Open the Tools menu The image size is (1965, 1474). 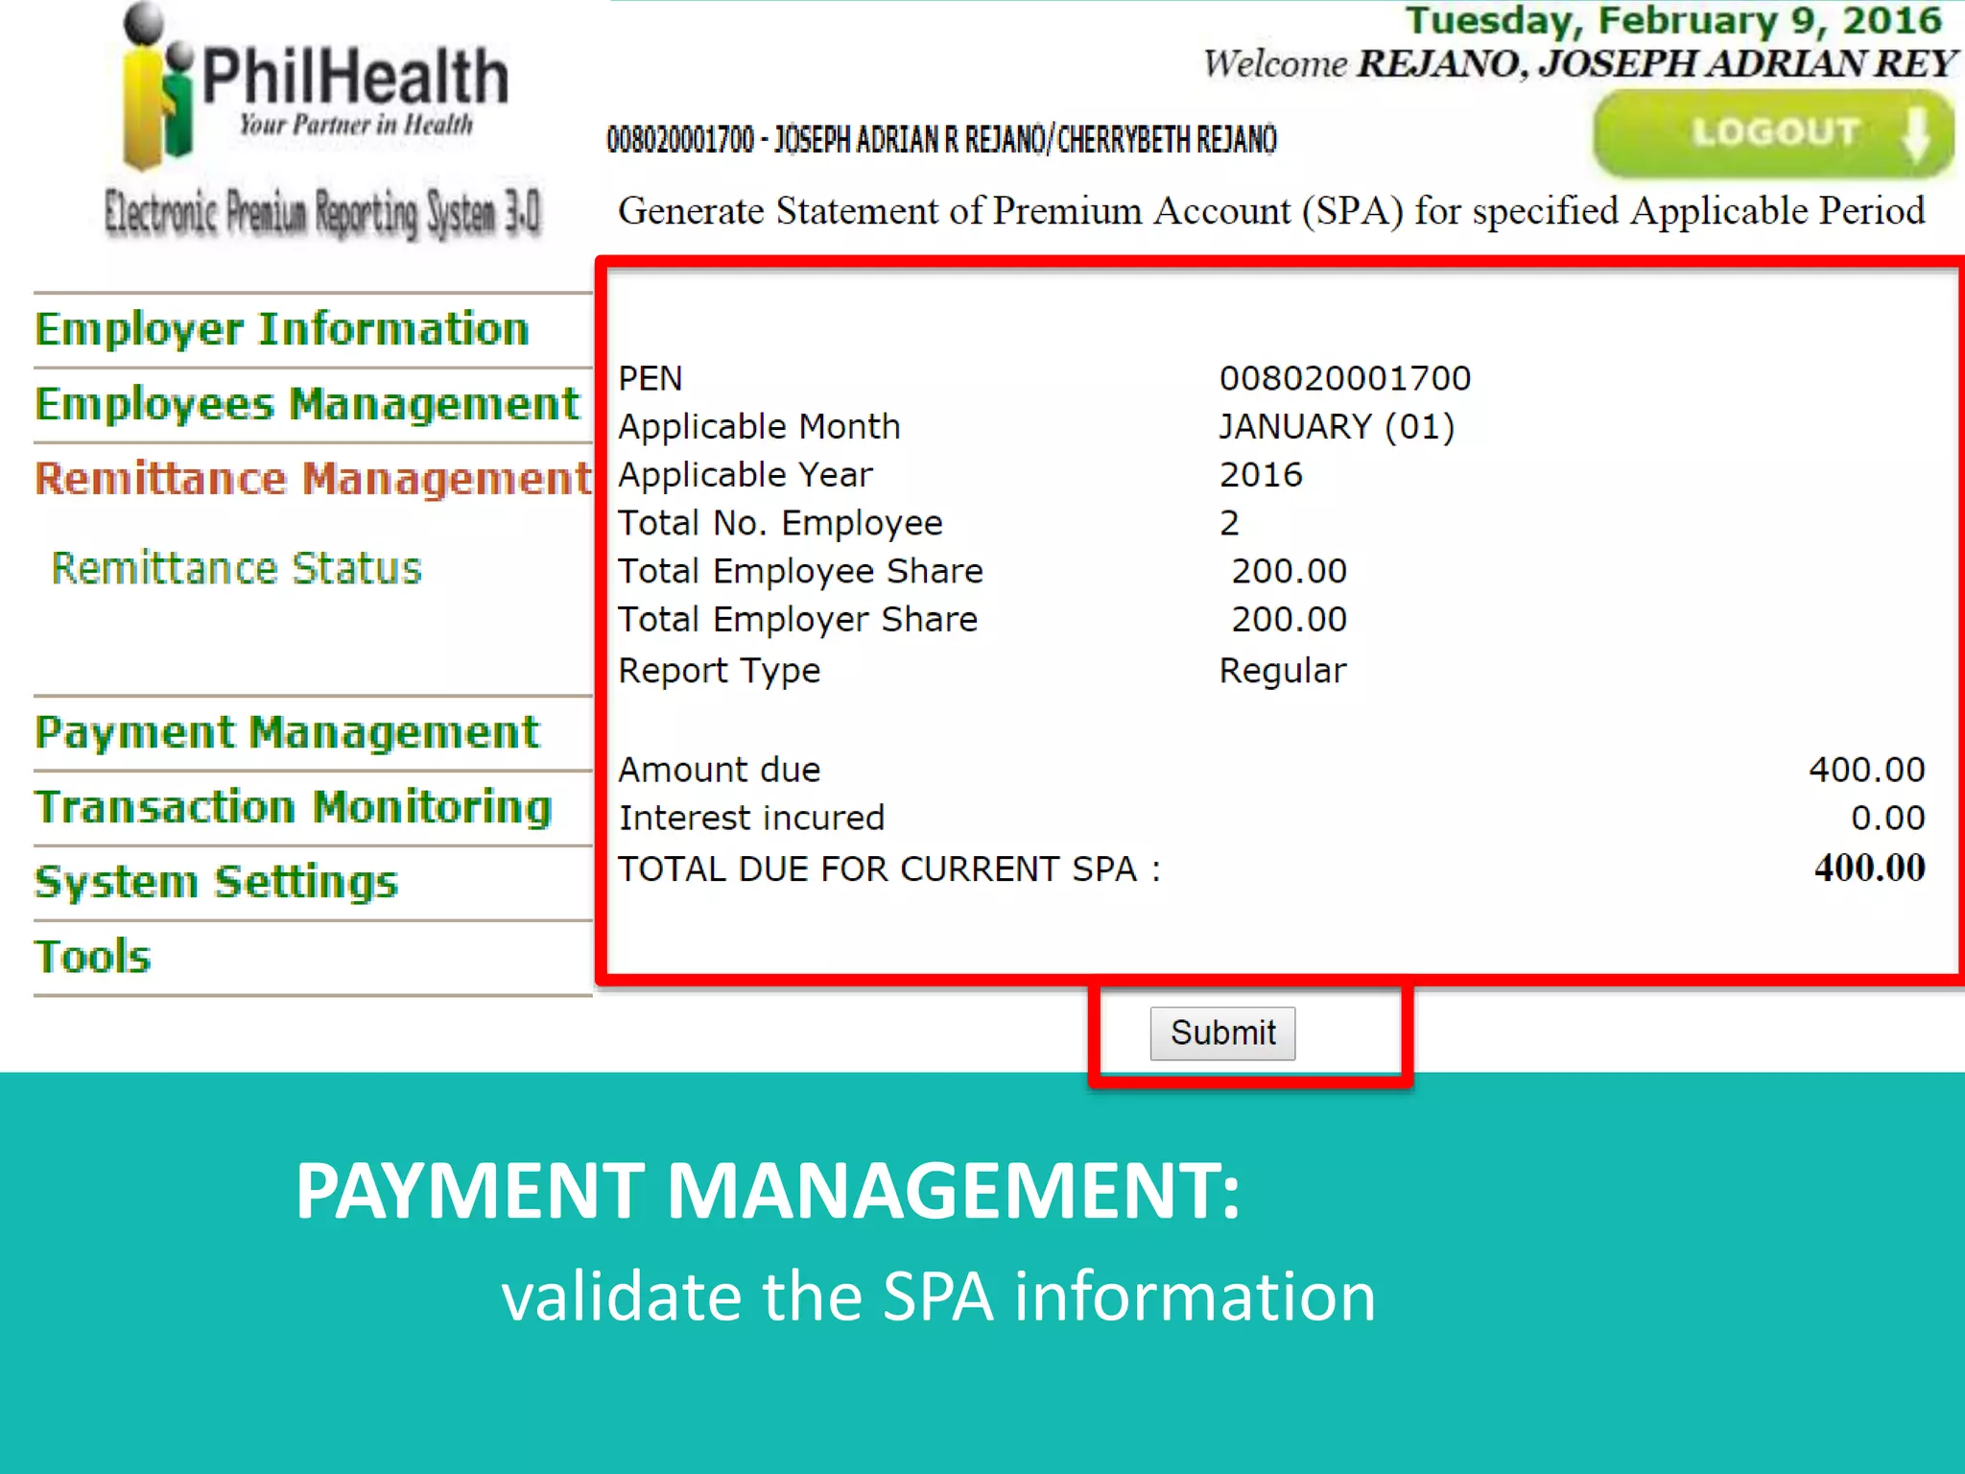coord(93,957)
